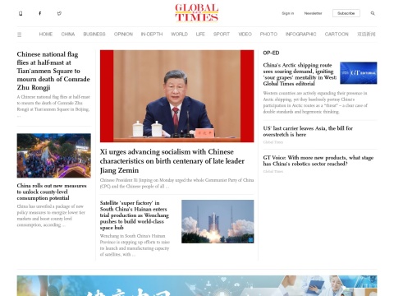The image size is (394, 296).
Task: Open the WORLD nav item
Action: pos(179,35)
